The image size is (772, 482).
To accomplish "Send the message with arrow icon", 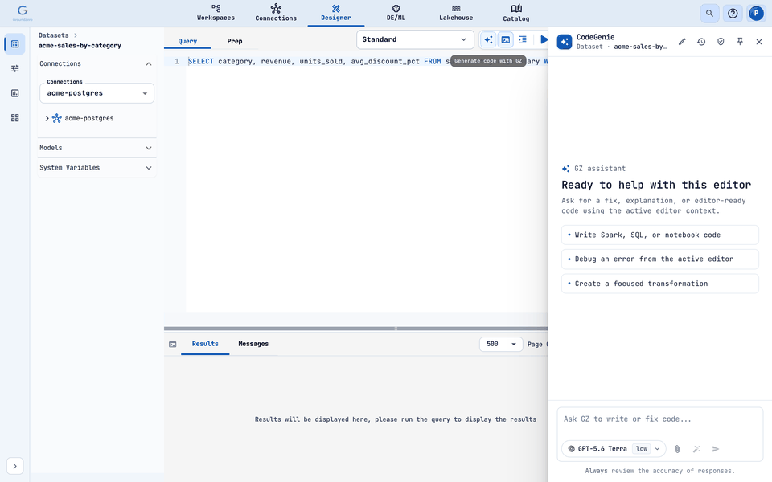I will (716, 448).
